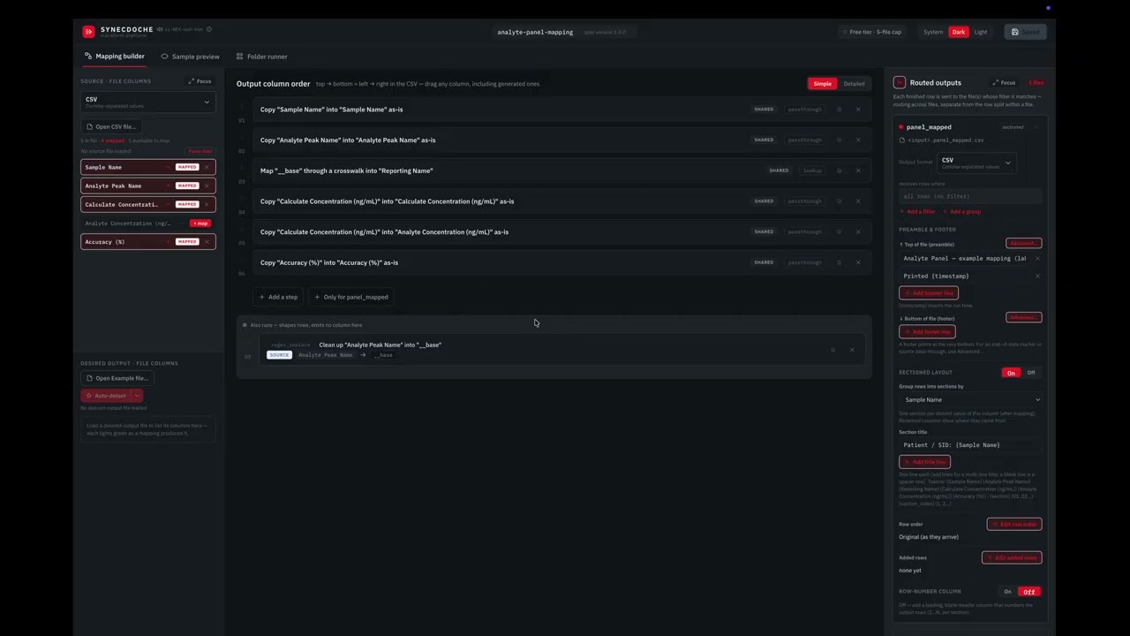Click Only for panel_mapped button
The height and width of the screenshot is (636, 1130).
(351, 297)
